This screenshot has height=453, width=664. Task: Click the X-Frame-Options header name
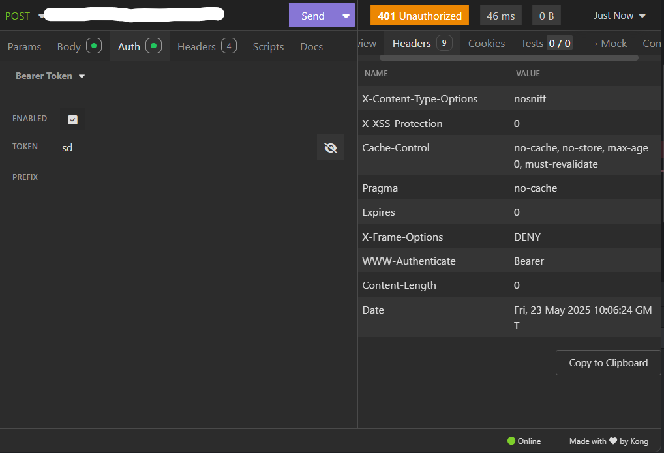pos(402,237)
